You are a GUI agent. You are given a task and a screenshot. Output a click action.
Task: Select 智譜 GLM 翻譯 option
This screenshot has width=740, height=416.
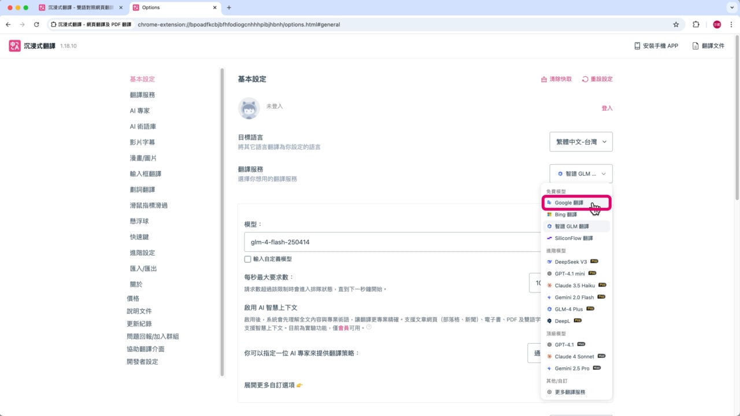(x=577, y=226)
